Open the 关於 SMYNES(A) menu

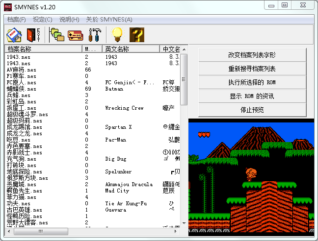point(109,19)
